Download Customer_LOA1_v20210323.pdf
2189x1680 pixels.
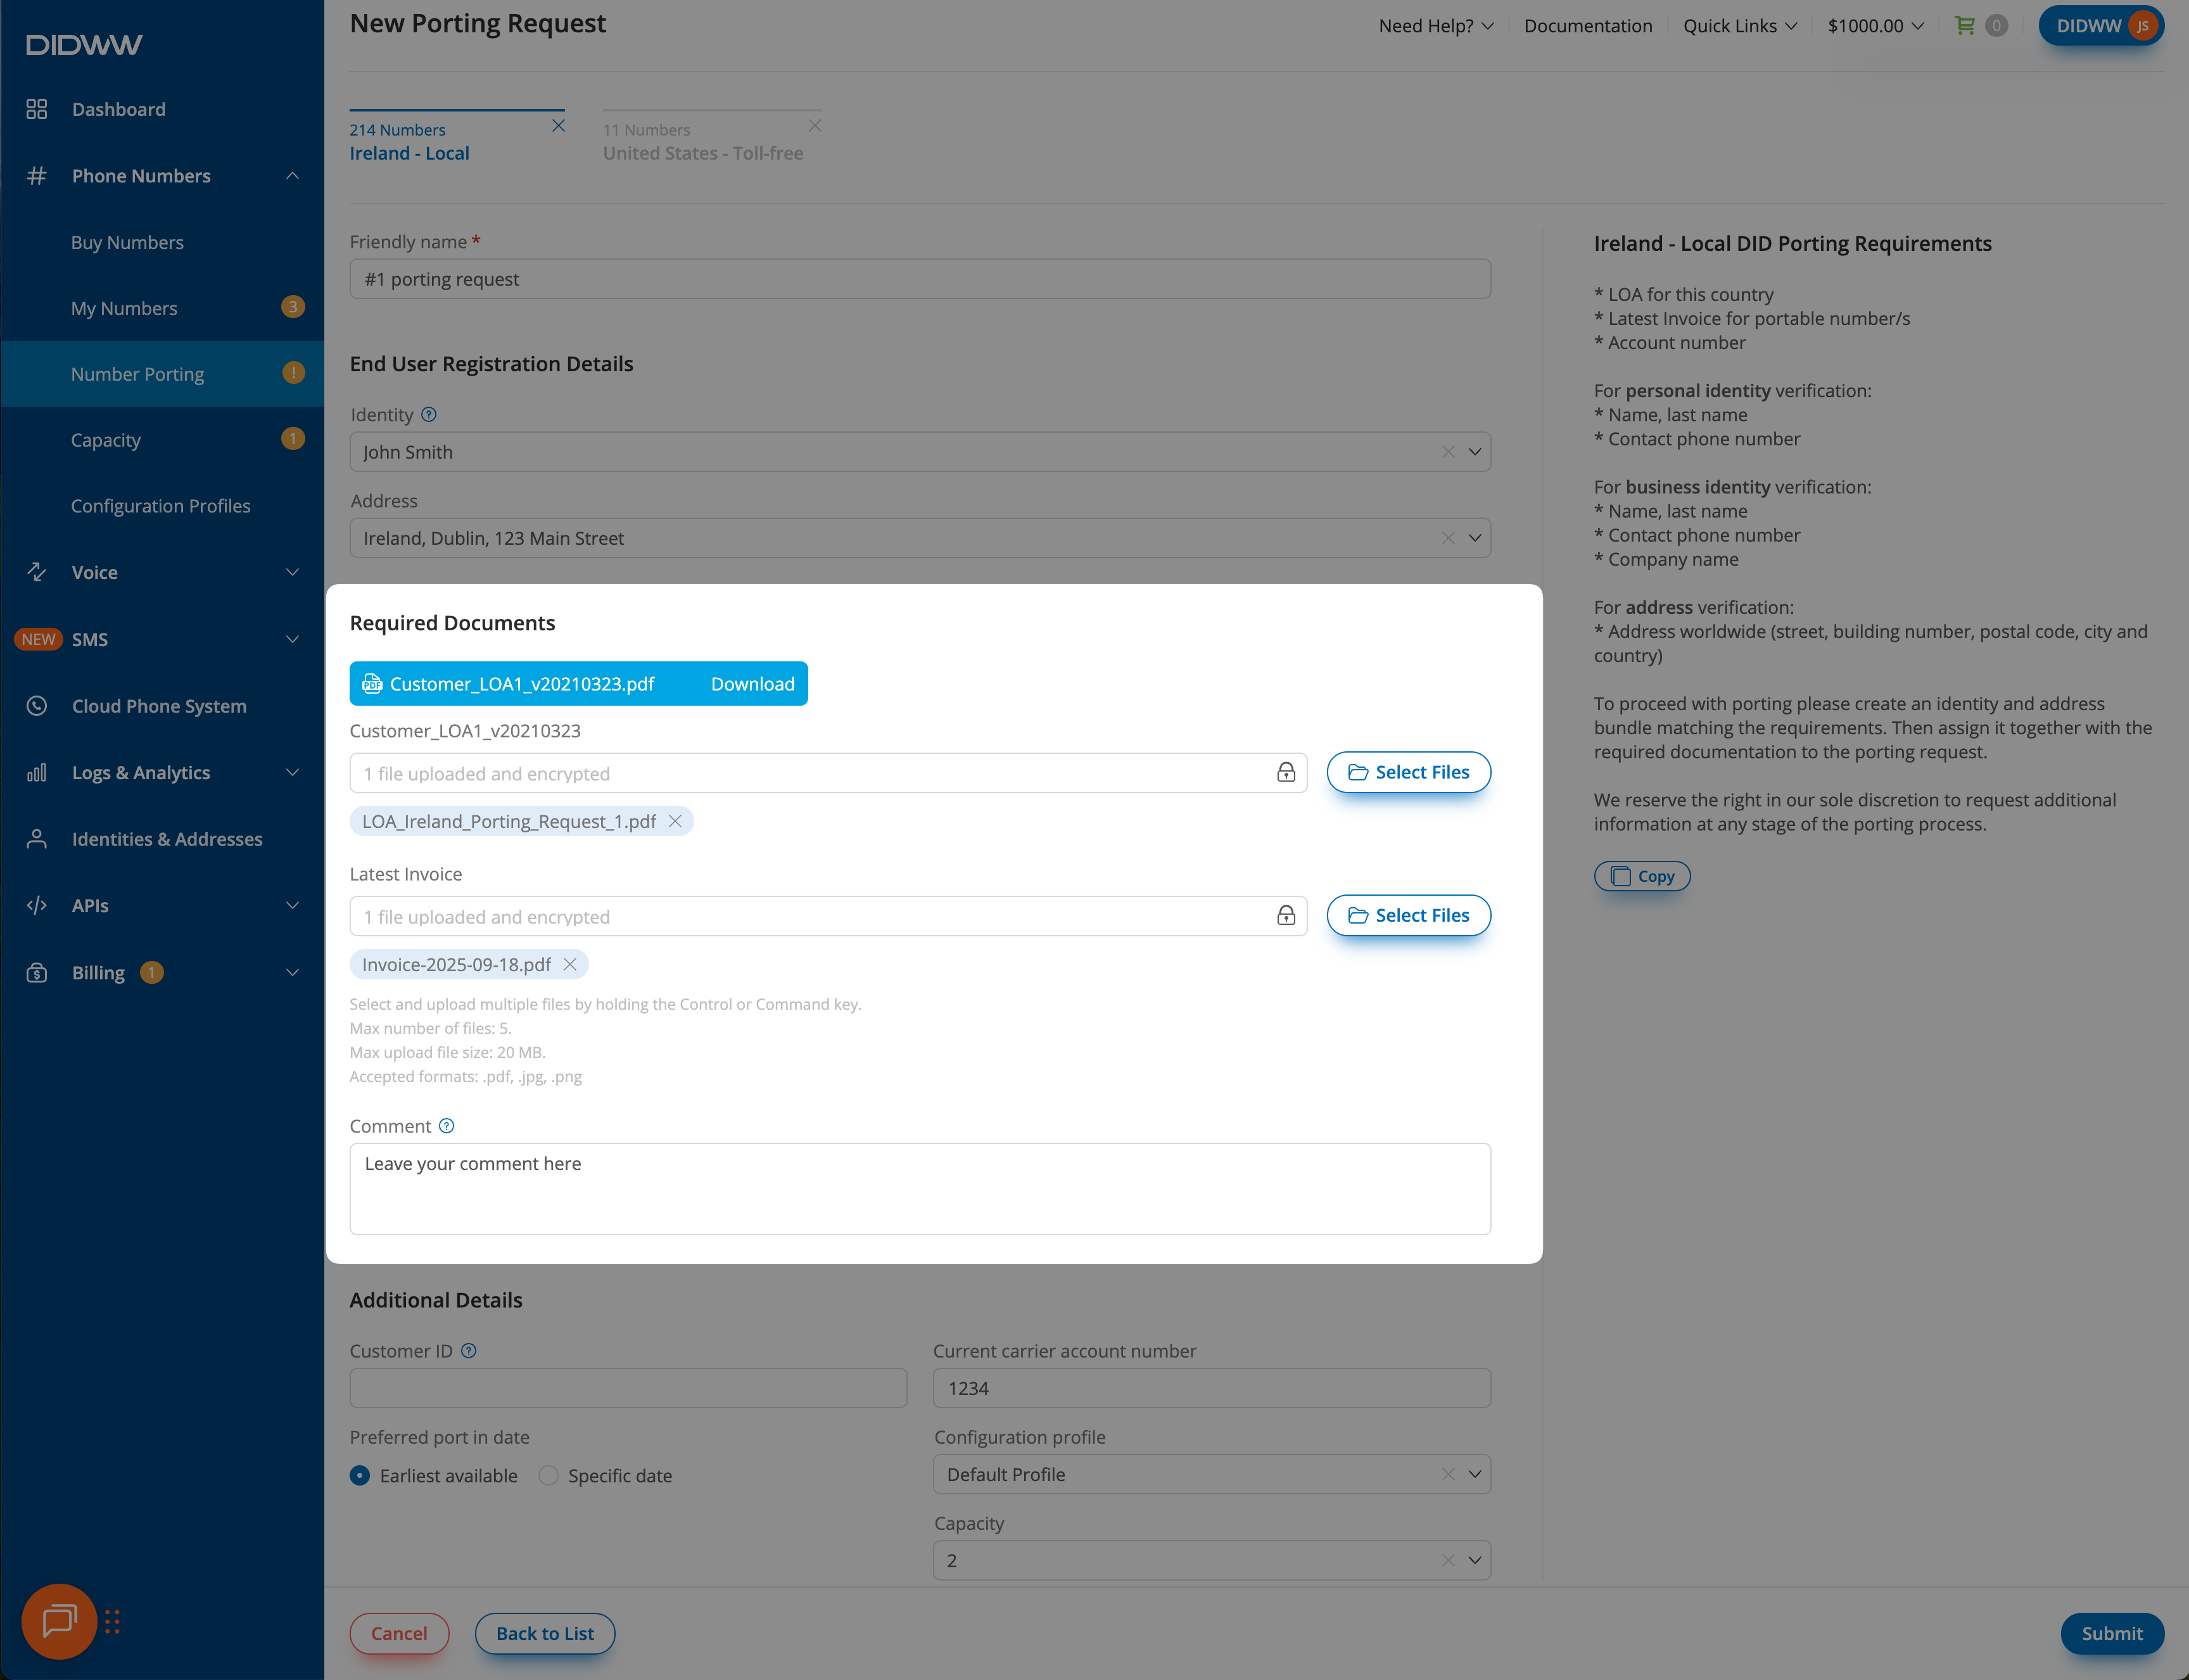pos(752,684)
